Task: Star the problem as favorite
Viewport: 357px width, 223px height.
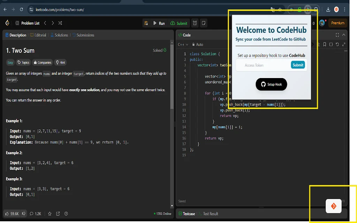Action: click(x=50, y=214)
